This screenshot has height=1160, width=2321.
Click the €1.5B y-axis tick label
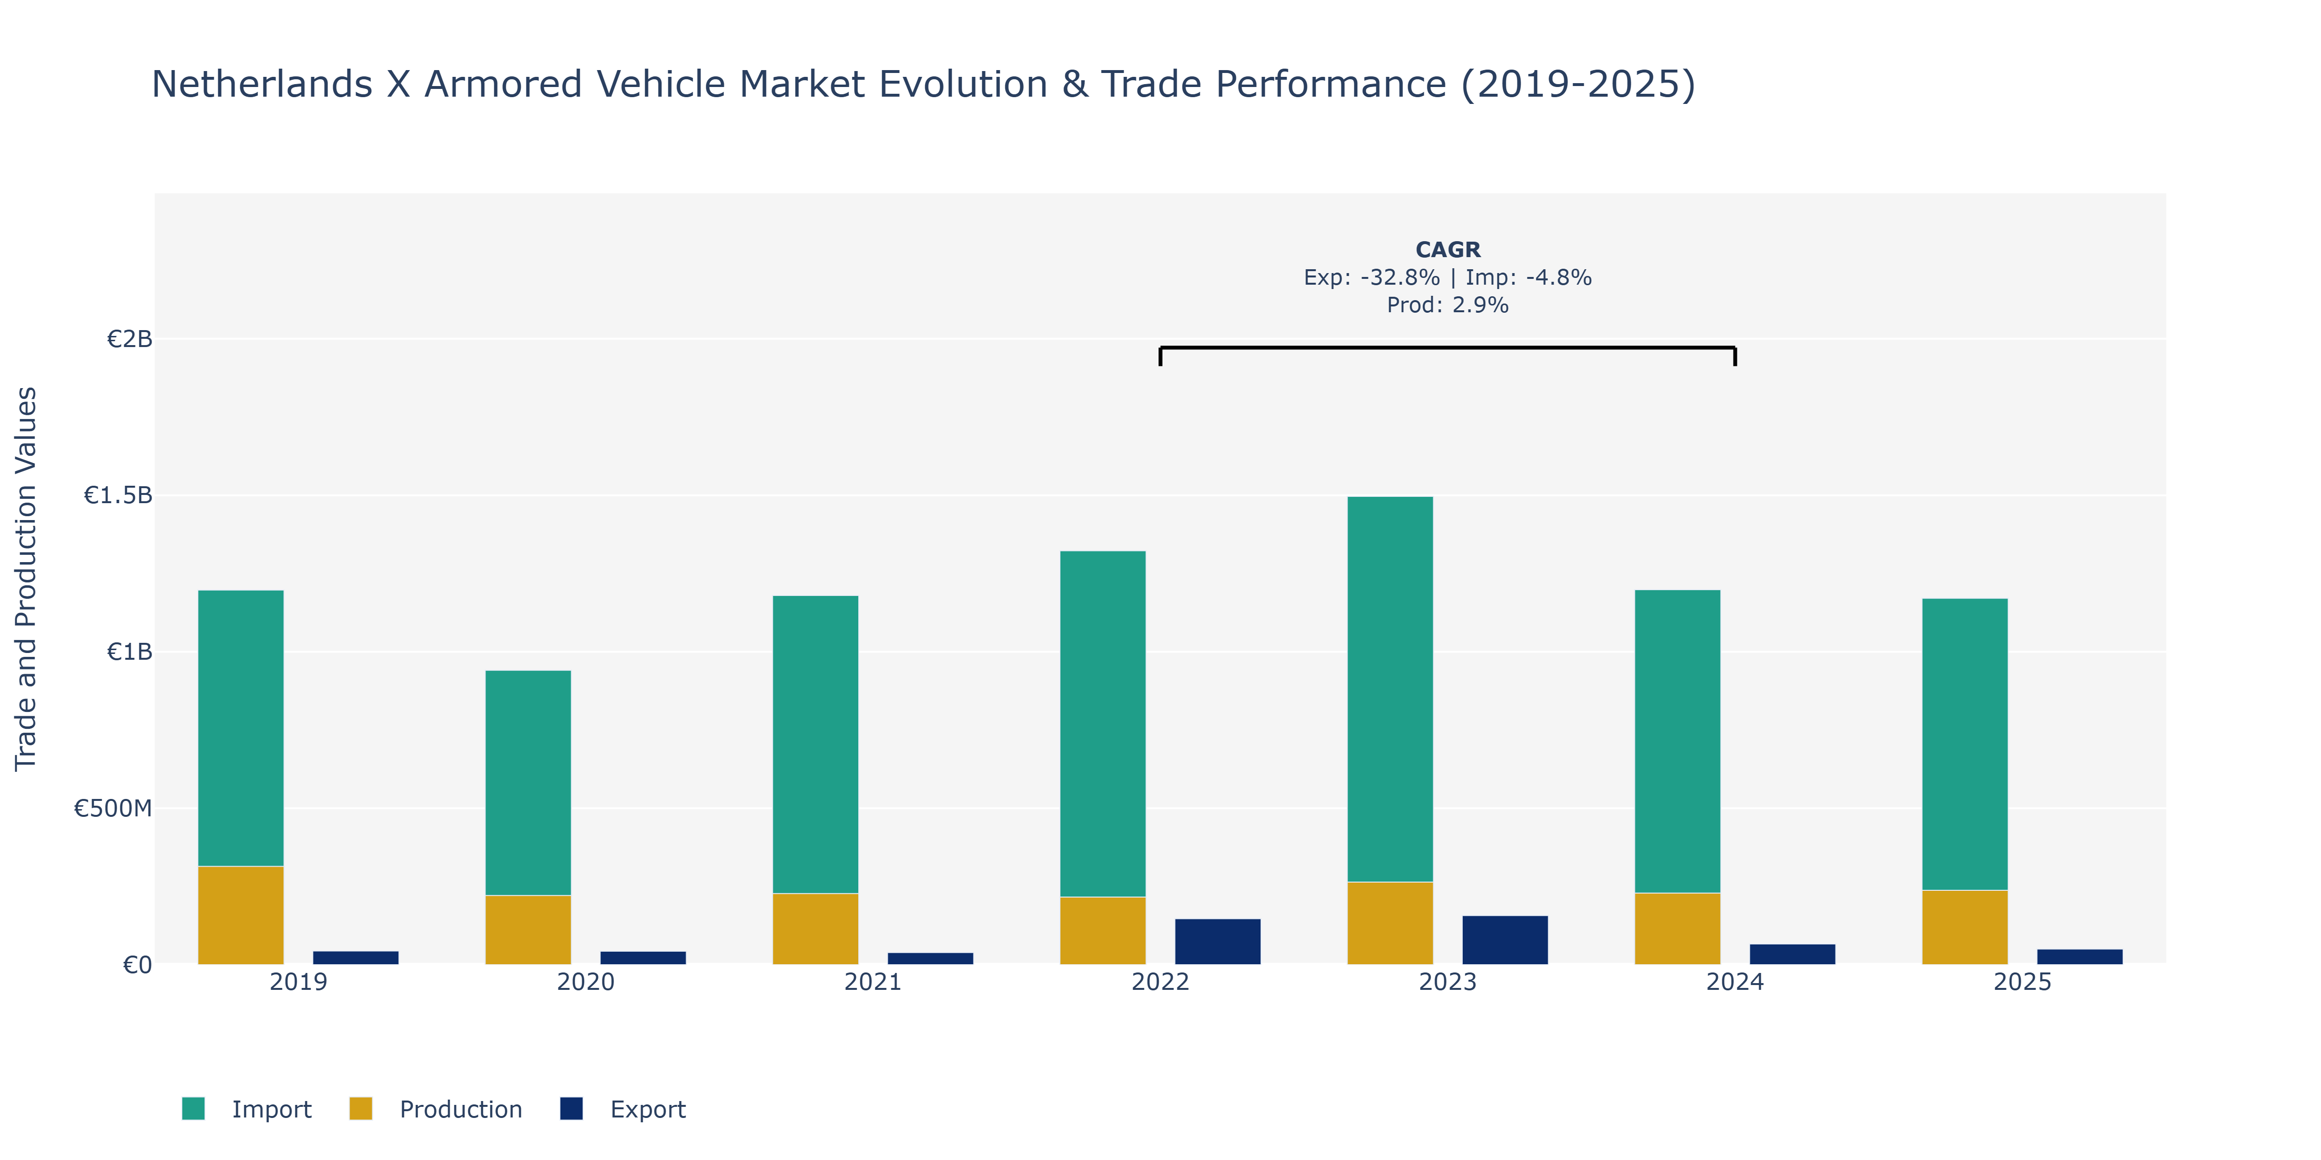coord(118,495)
